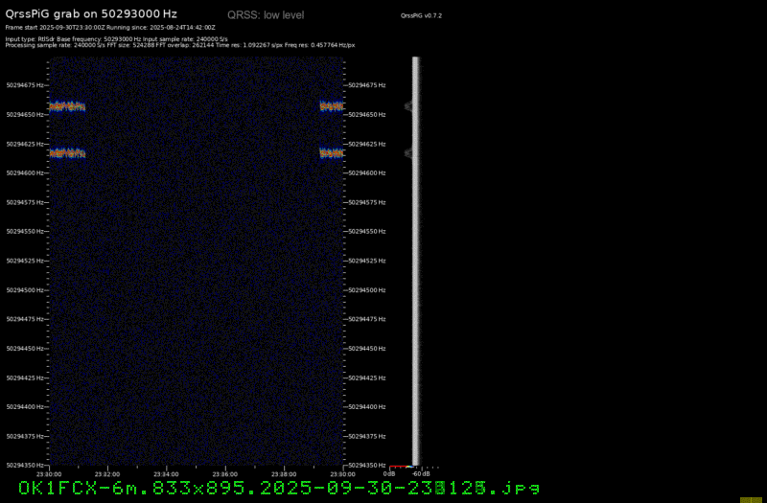Pick the 23:38:00 time axis label
This screenshot has width=767, height=503.
point(284,474)
